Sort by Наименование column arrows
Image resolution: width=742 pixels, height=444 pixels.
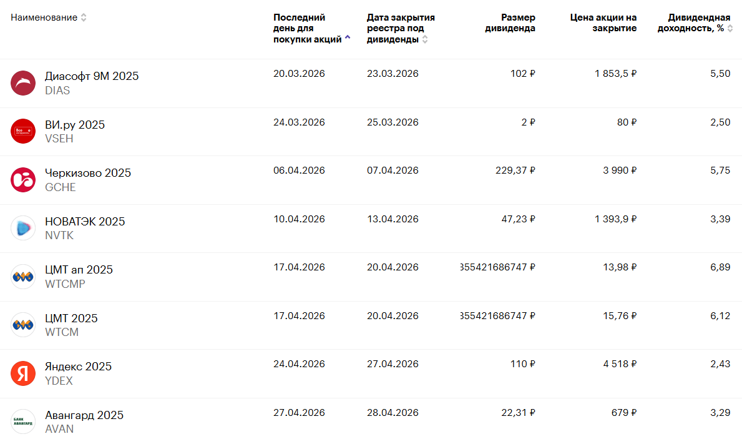point(84,17)
